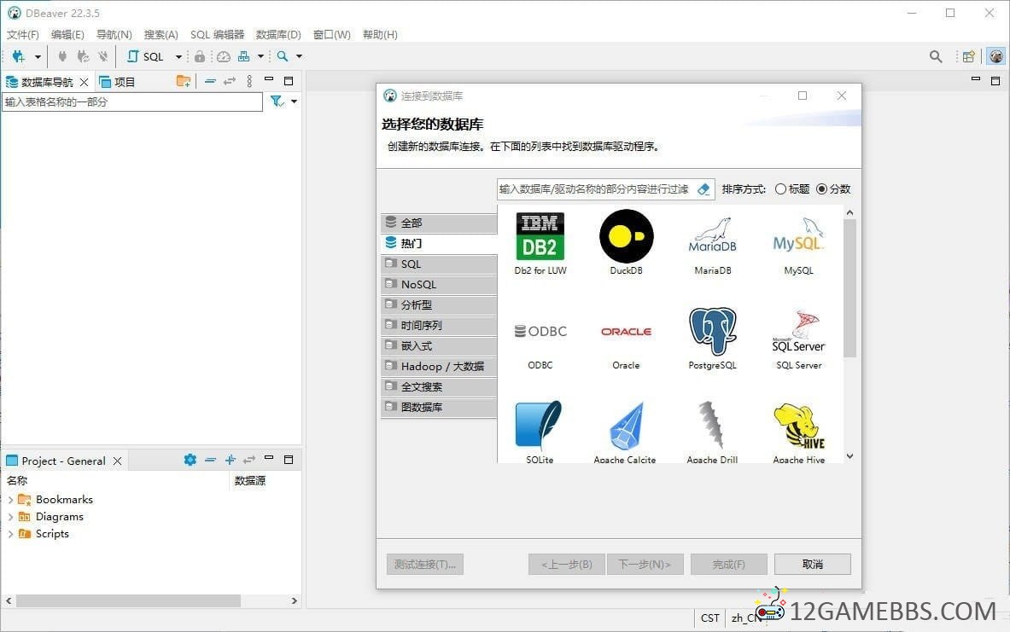Pick the MariaDB driver icon
The width and height of the screenshot is (1010, 632).
coord(712,244)
